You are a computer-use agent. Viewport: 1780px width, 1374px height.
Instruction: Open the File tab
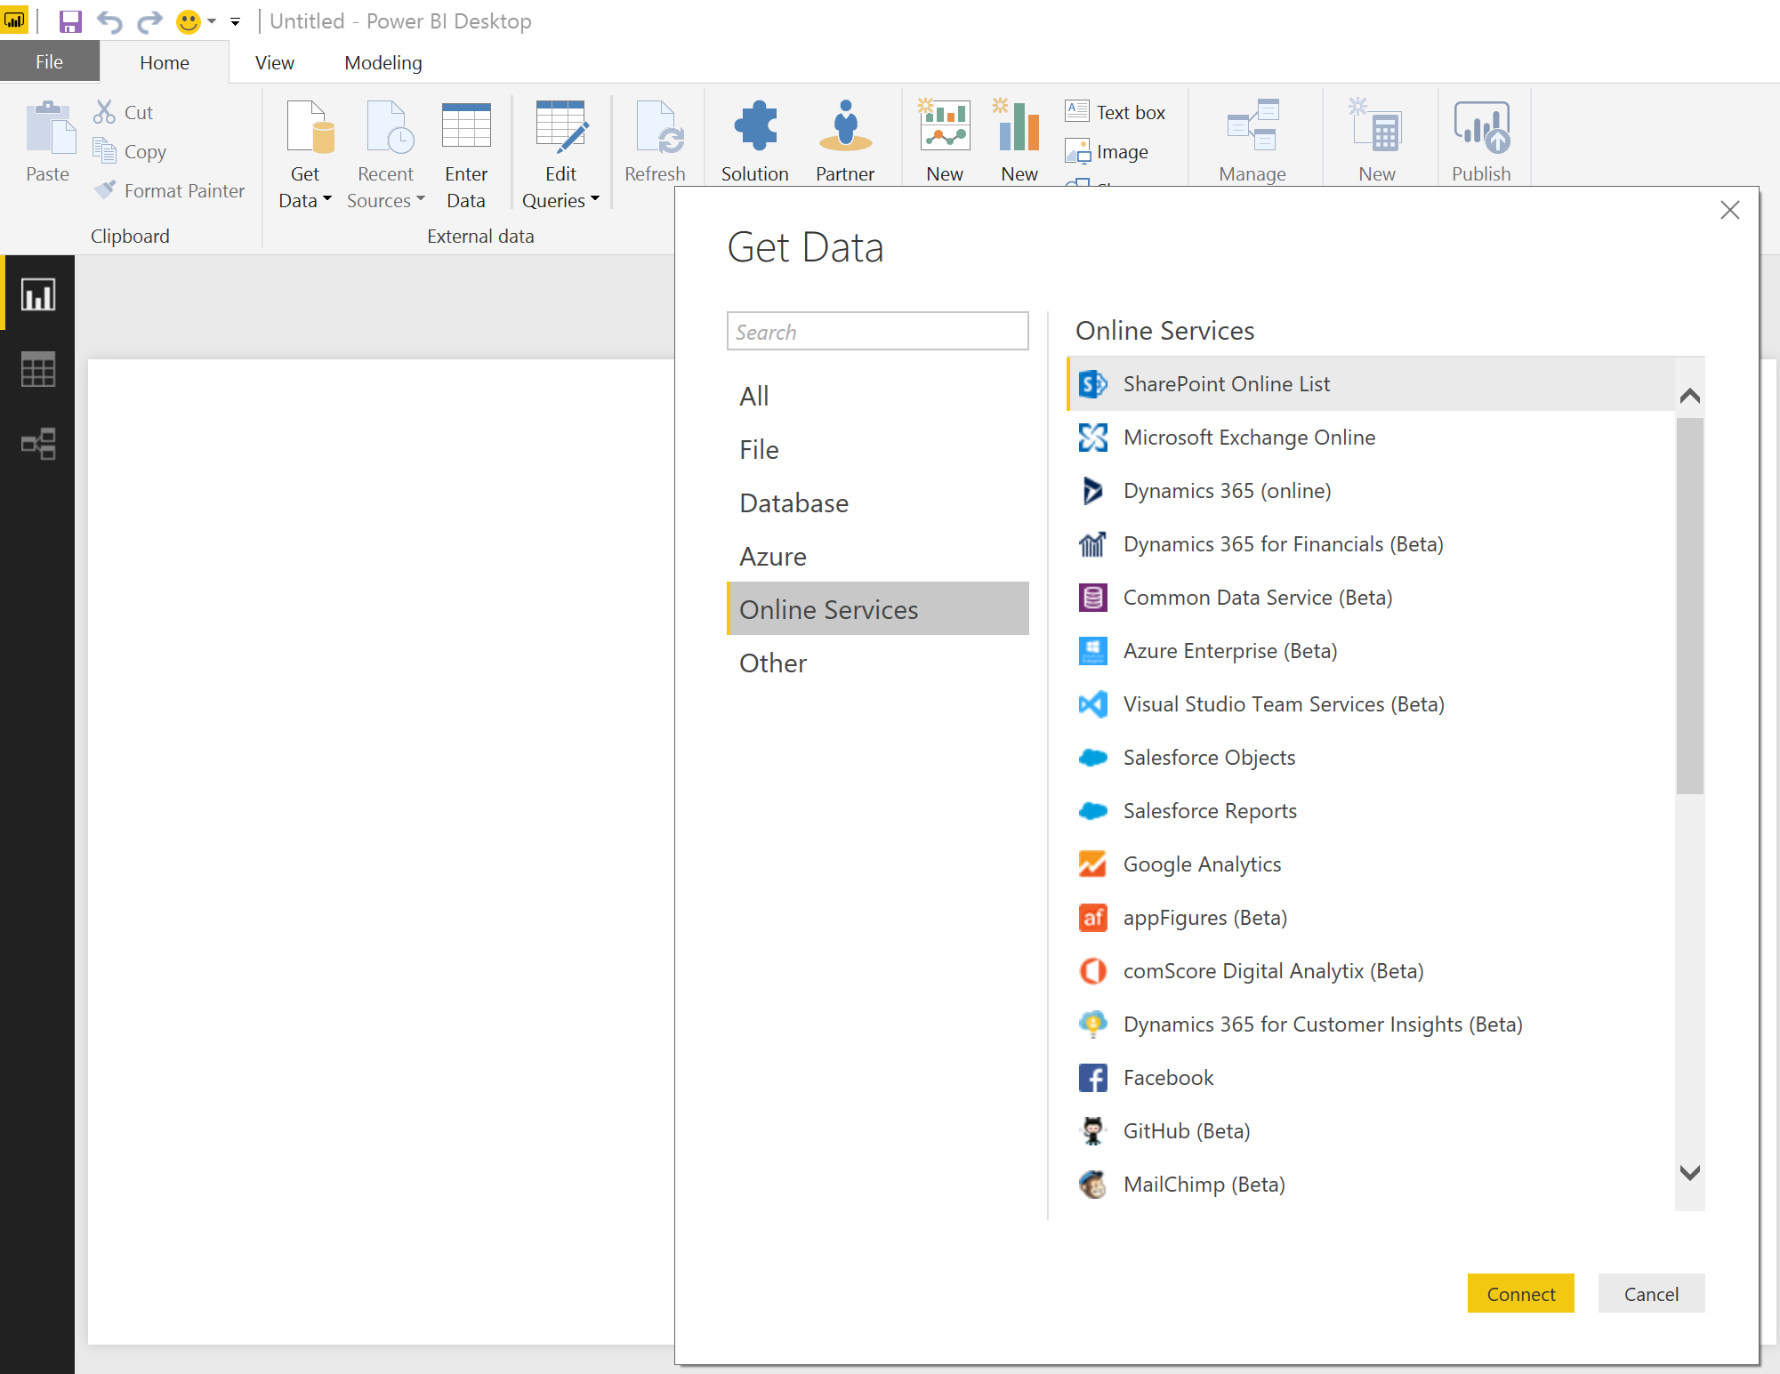point(50,62)
